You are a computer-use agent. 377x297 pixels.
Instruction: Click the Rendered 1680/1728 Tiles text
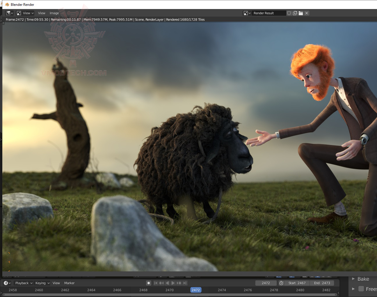point(185,20)
